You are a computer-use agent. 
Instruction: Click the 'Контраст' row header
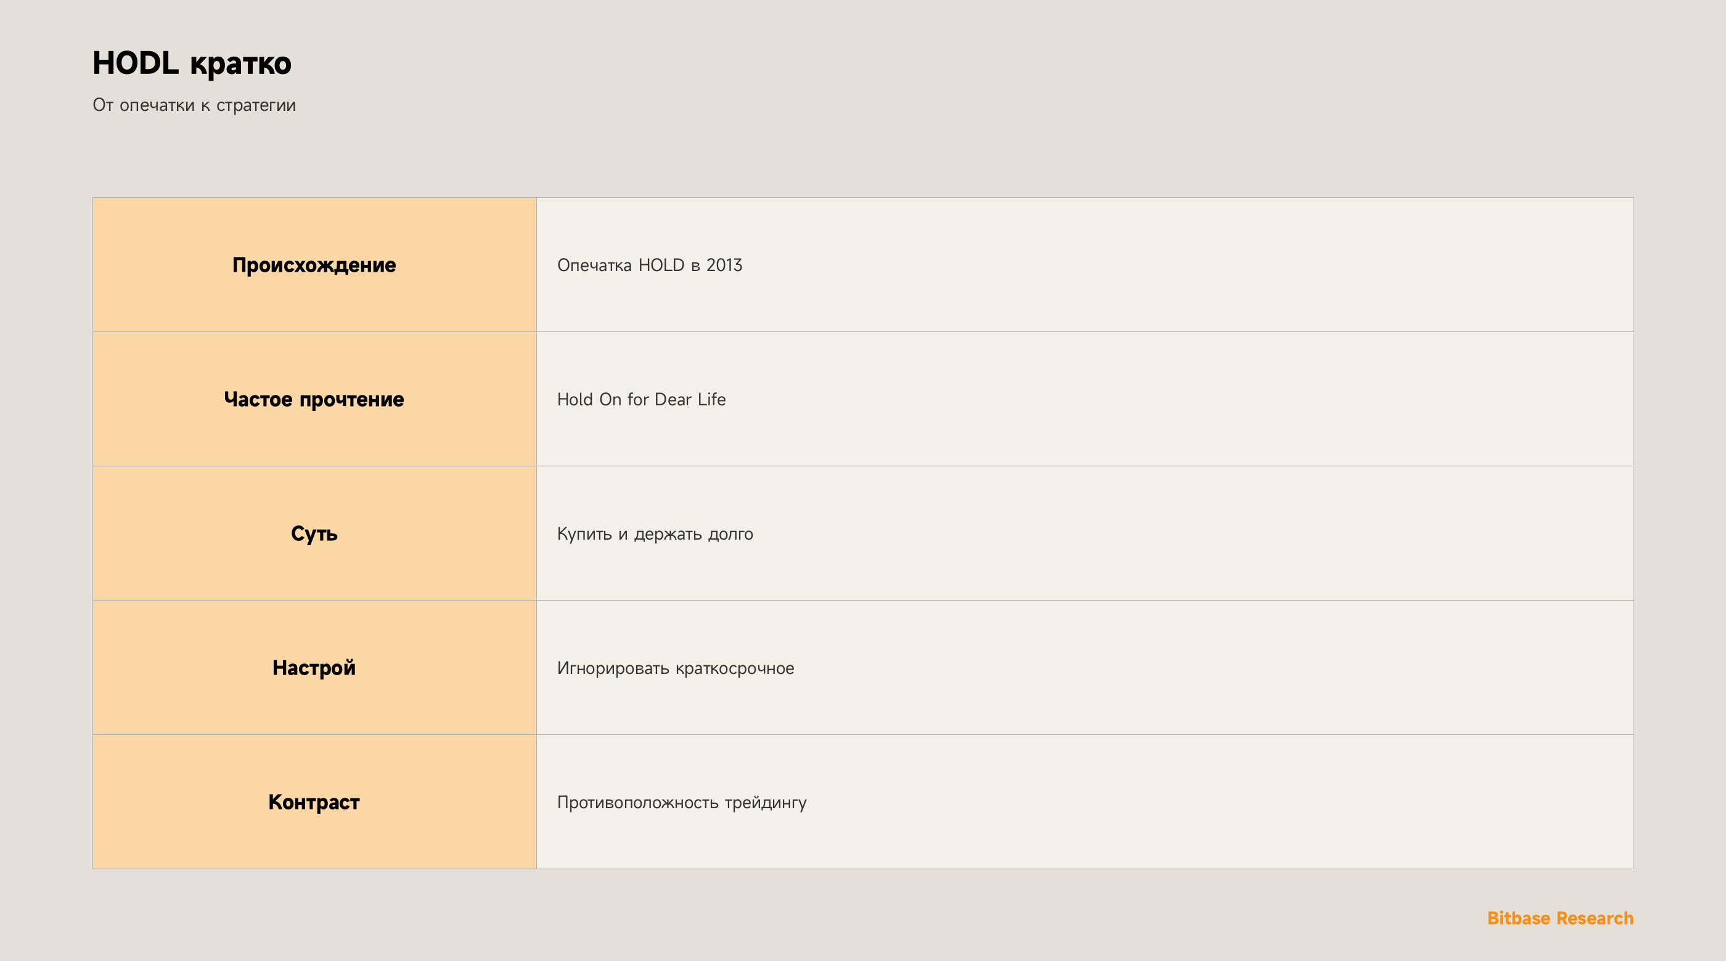[314, 801]
